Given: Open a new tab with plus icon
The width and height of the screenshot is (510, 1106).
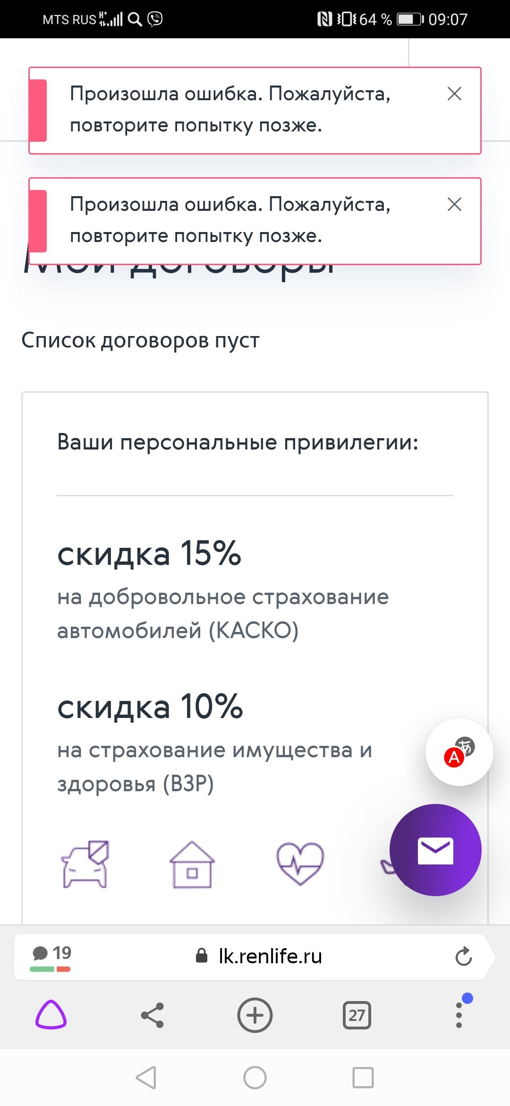Looking at the screenshot, I should point(255,1015).
